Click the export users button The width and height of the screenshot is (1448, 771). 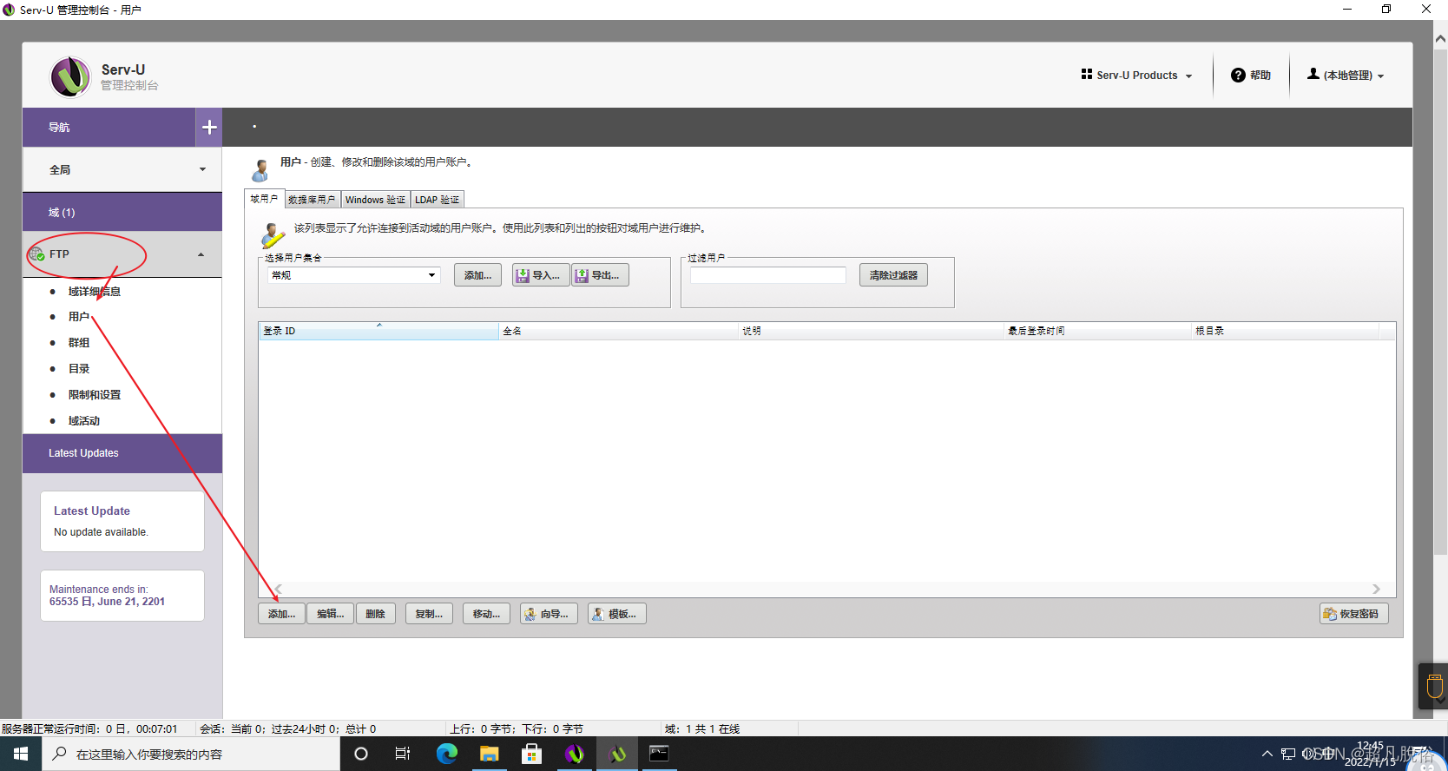coord(600,275)
